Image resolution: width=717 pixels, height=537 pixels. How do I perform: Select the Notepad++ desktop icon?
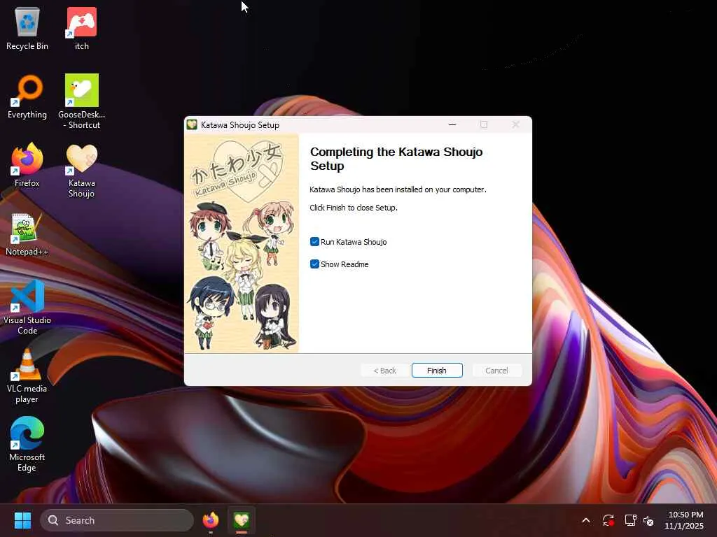pos(27,234)
